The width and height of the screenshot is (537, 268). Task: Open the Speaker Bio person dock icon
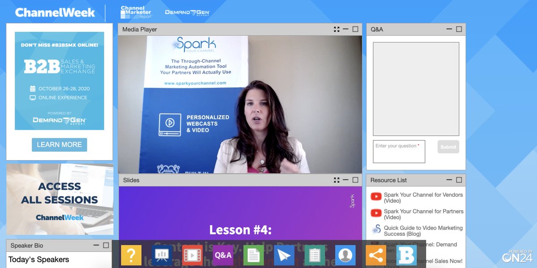(345, 255)
